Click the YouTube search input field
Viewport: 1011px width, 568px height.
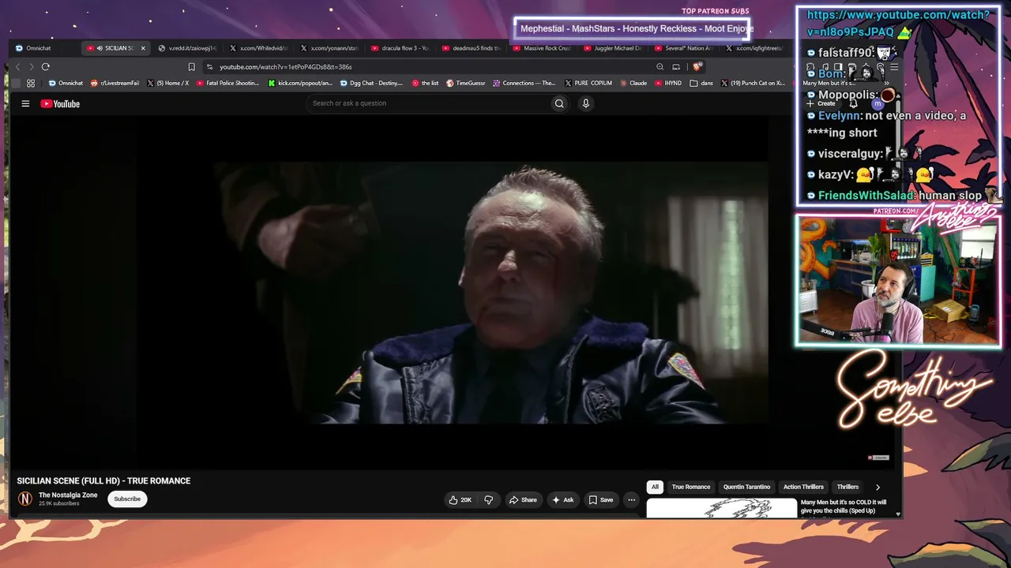[x=428, y=103]
